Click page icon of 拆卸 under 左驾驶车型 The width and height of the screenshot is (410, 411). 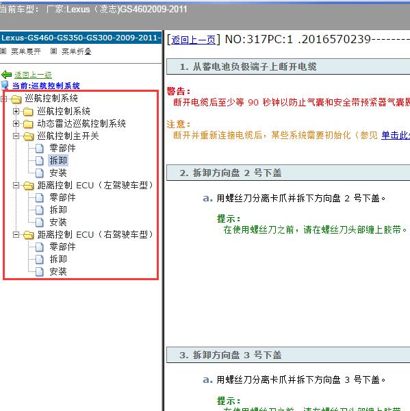coord(40,210)
